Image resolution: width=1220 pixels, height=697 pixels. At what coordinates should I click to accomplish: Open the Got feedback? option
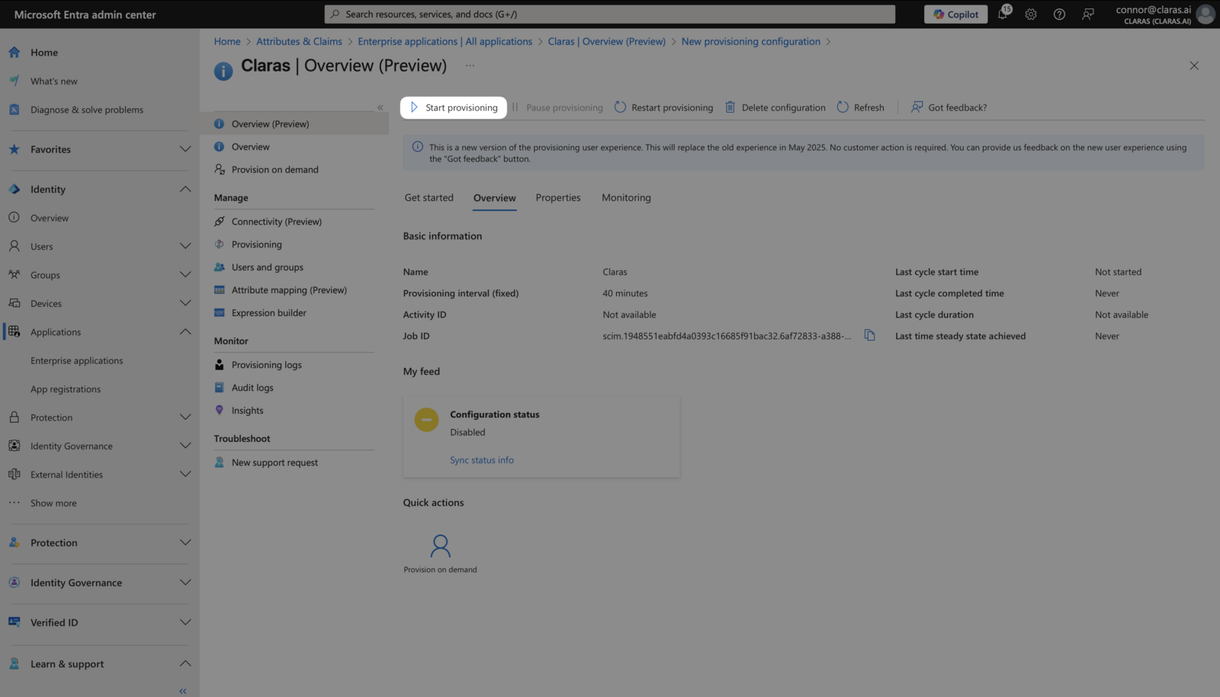click(949, 107)
